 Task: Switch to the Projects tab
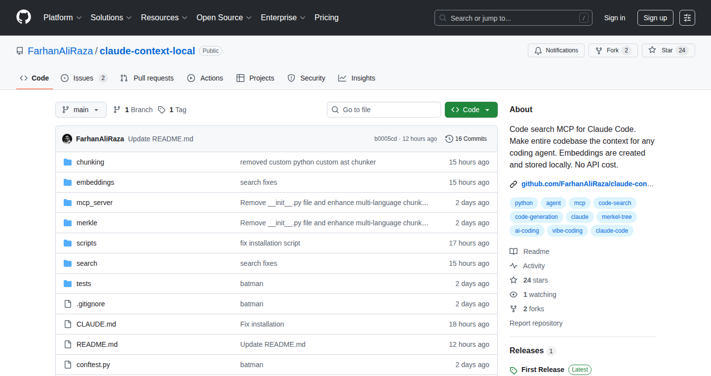[255, 78]
